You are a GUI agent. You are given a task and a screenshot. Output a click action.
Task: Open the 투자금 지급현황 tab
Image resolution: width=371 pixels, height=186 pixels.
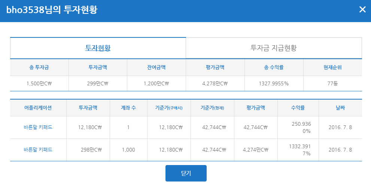(x=274, y=48)
